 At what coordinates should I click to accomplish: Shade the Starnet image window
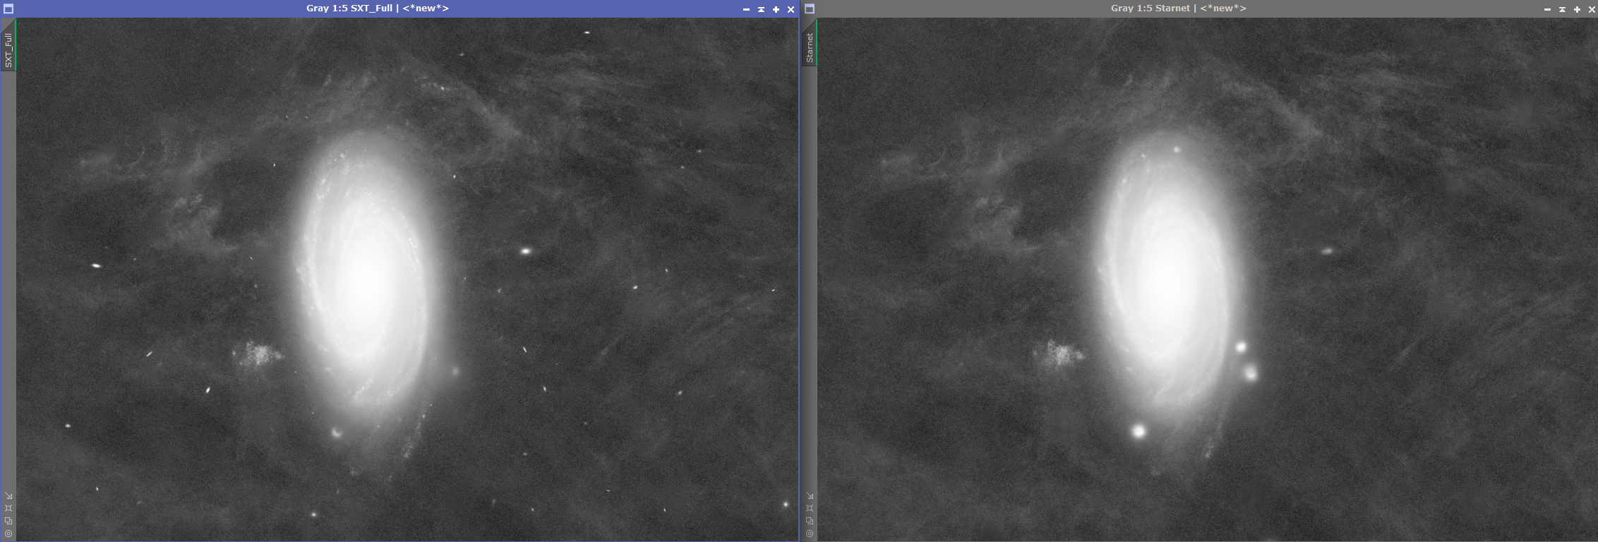1562,9
